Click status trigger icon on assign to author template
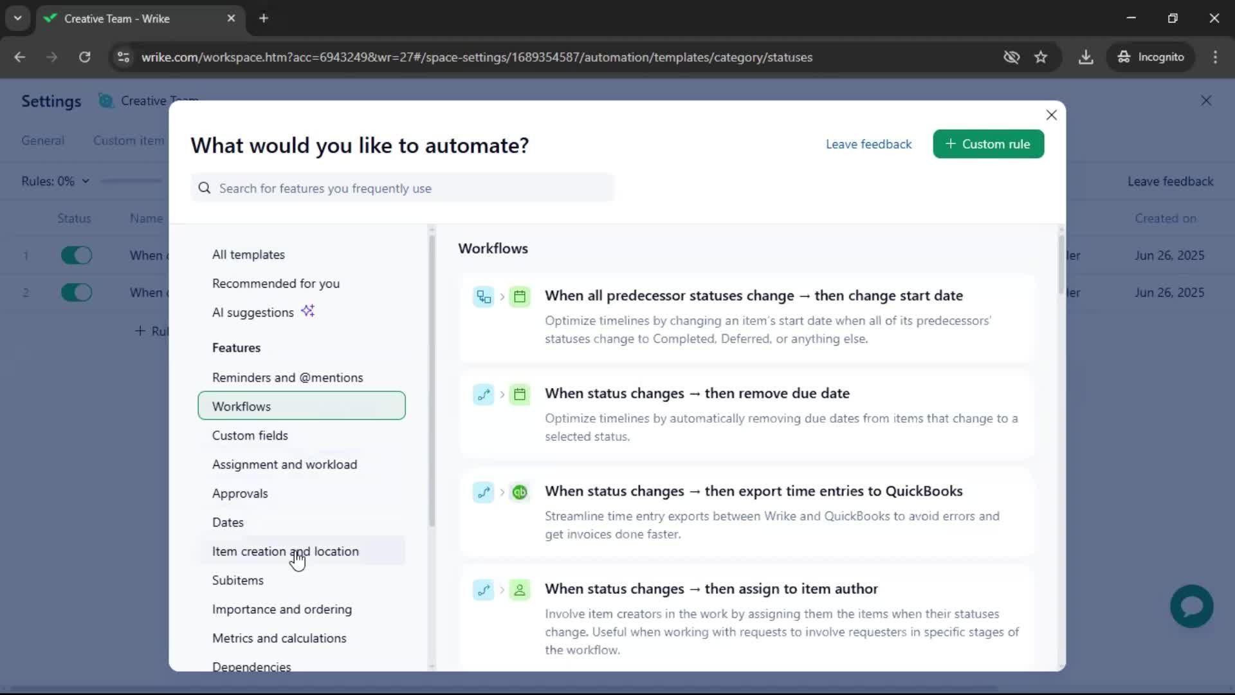 pyautogui.click(x=484, y=590)
